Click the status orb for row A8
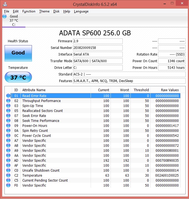This screenshot has height=199, width=189. (8, 145)
